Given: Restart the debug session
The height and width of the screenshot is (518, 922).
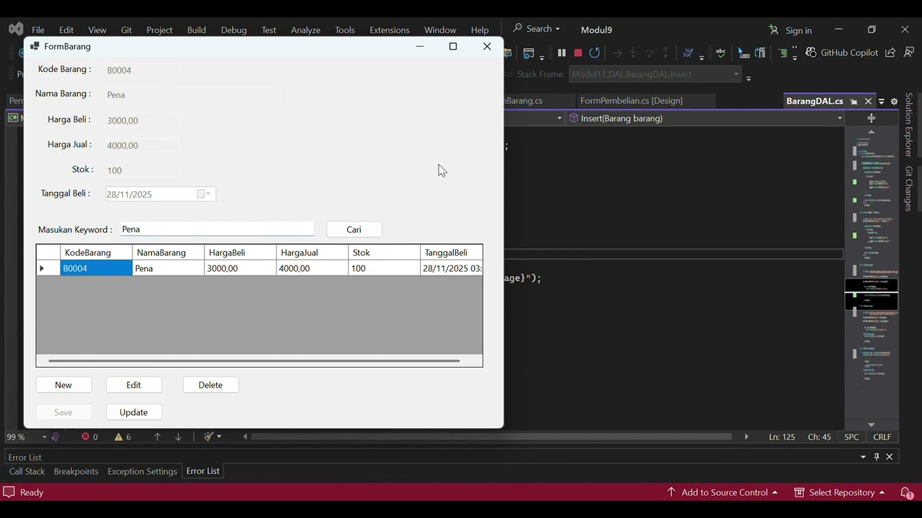Looking at the screenshot, I should pos(594,53).
